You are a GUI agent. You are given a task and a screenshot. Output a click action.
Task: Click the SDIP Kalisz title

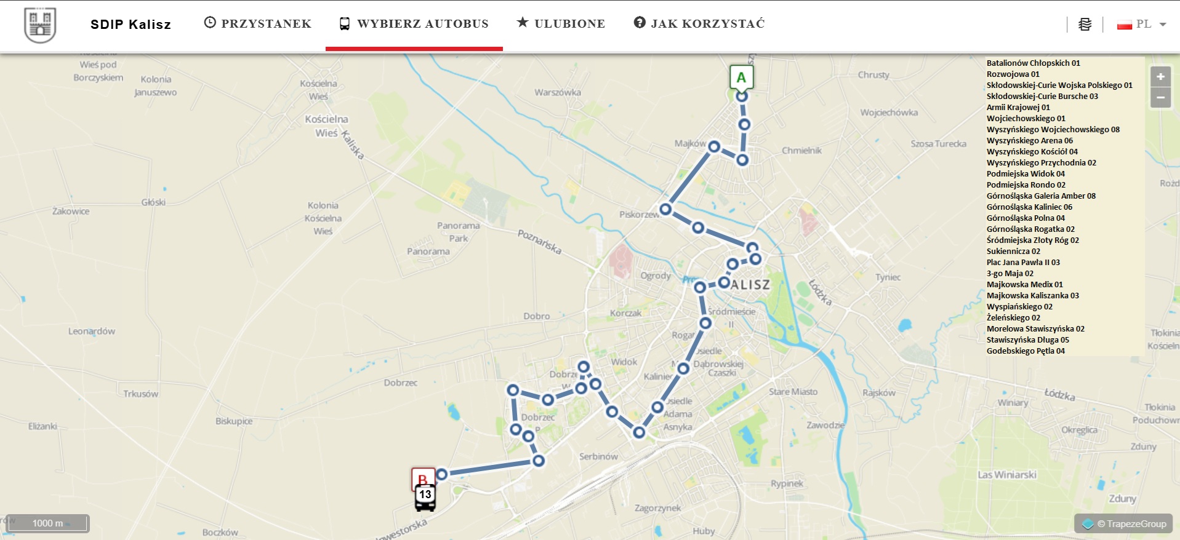130,25
